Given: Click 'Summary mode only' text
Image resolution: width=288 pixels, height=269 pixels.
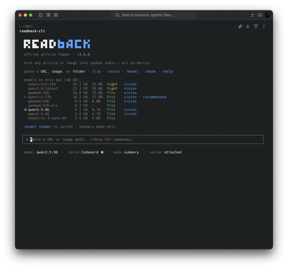Looking at the screenshot, I should point(97,127).
